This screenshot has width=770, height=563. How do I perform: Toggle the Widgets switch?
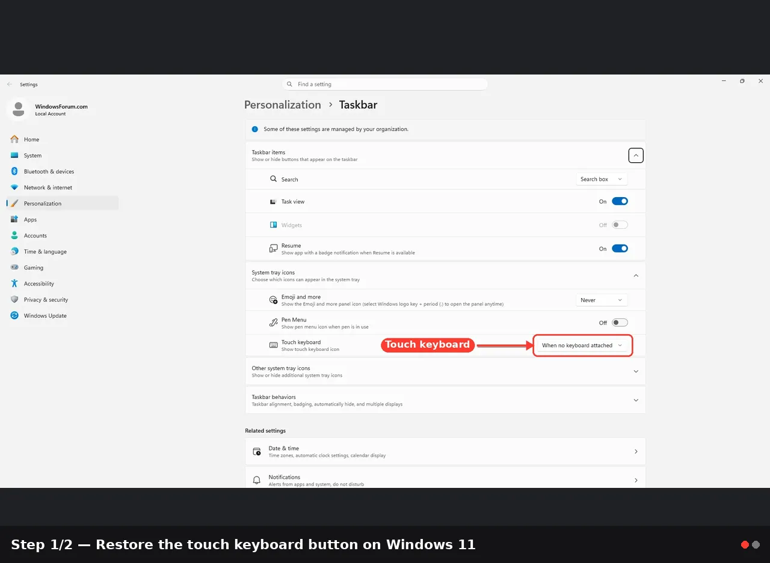[x=620, y=225]
